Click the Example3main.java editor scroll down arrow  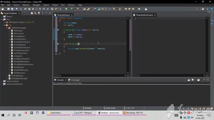[x=207, y=73]
